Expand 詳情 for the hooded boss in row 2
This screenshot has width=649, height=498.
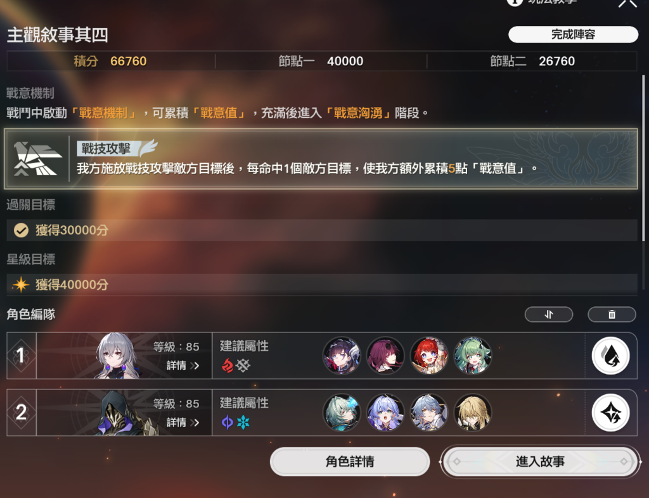pos(183,423)
